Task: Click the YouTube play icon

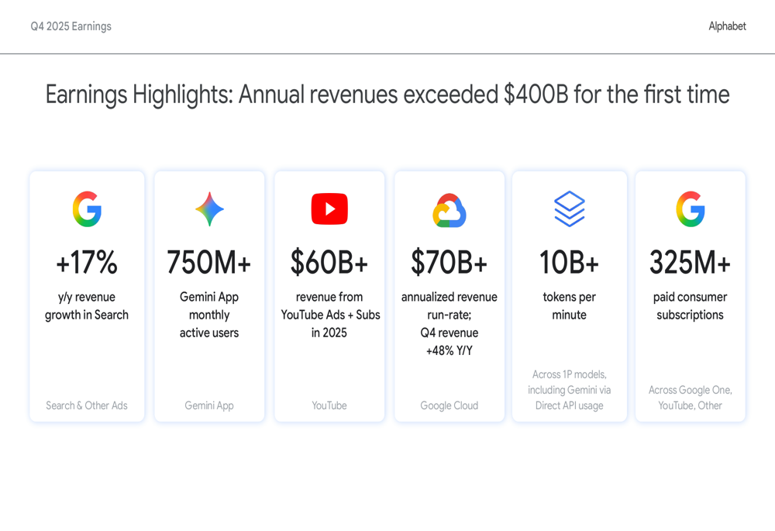Action: tap(329, 208)
